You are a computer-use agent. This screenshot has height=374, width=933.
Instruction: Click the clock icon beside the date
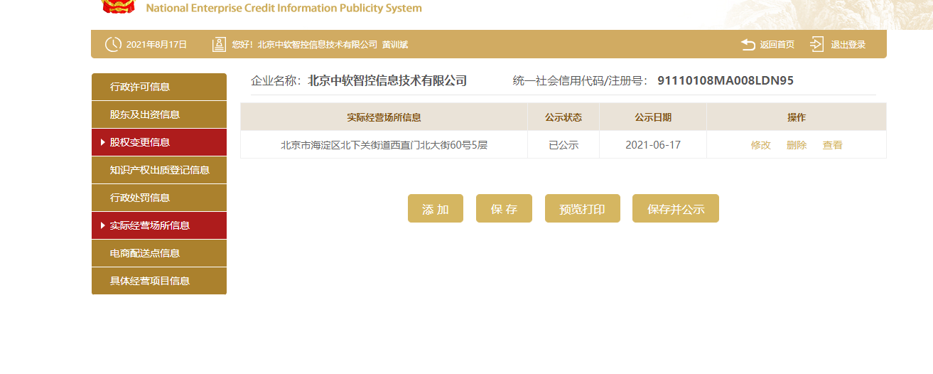pos(113,44)
